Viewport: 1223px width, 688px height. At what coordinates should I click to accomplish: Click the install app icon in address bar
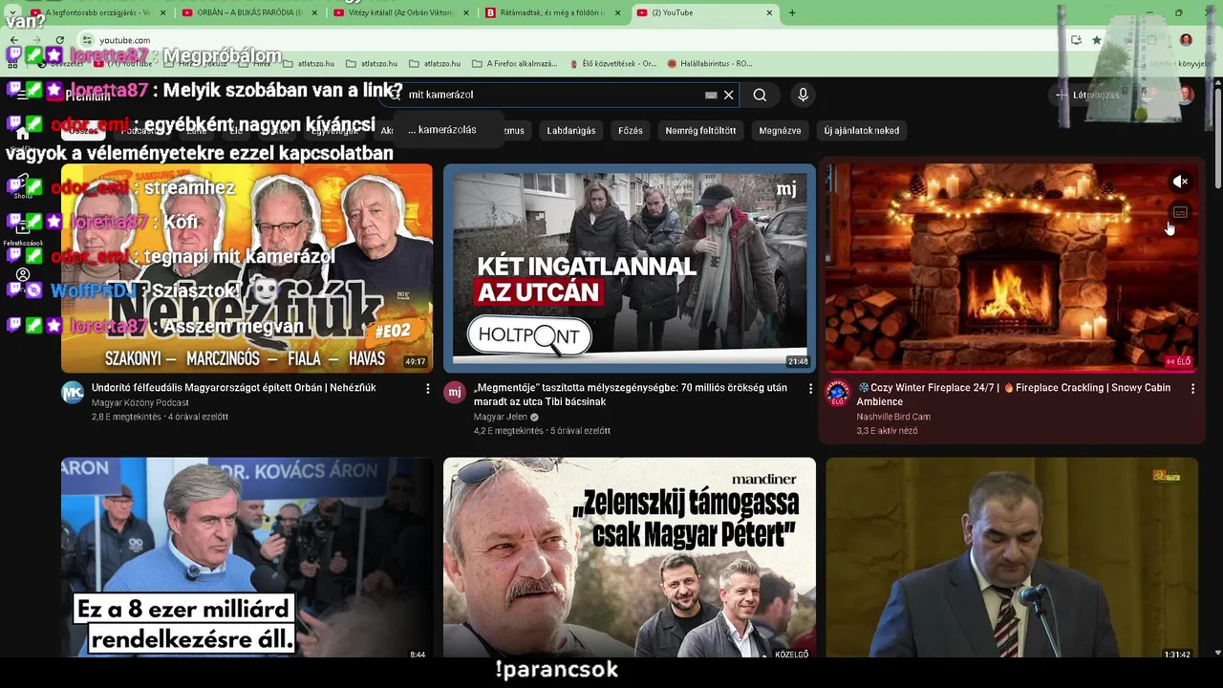coord(1076,40)
